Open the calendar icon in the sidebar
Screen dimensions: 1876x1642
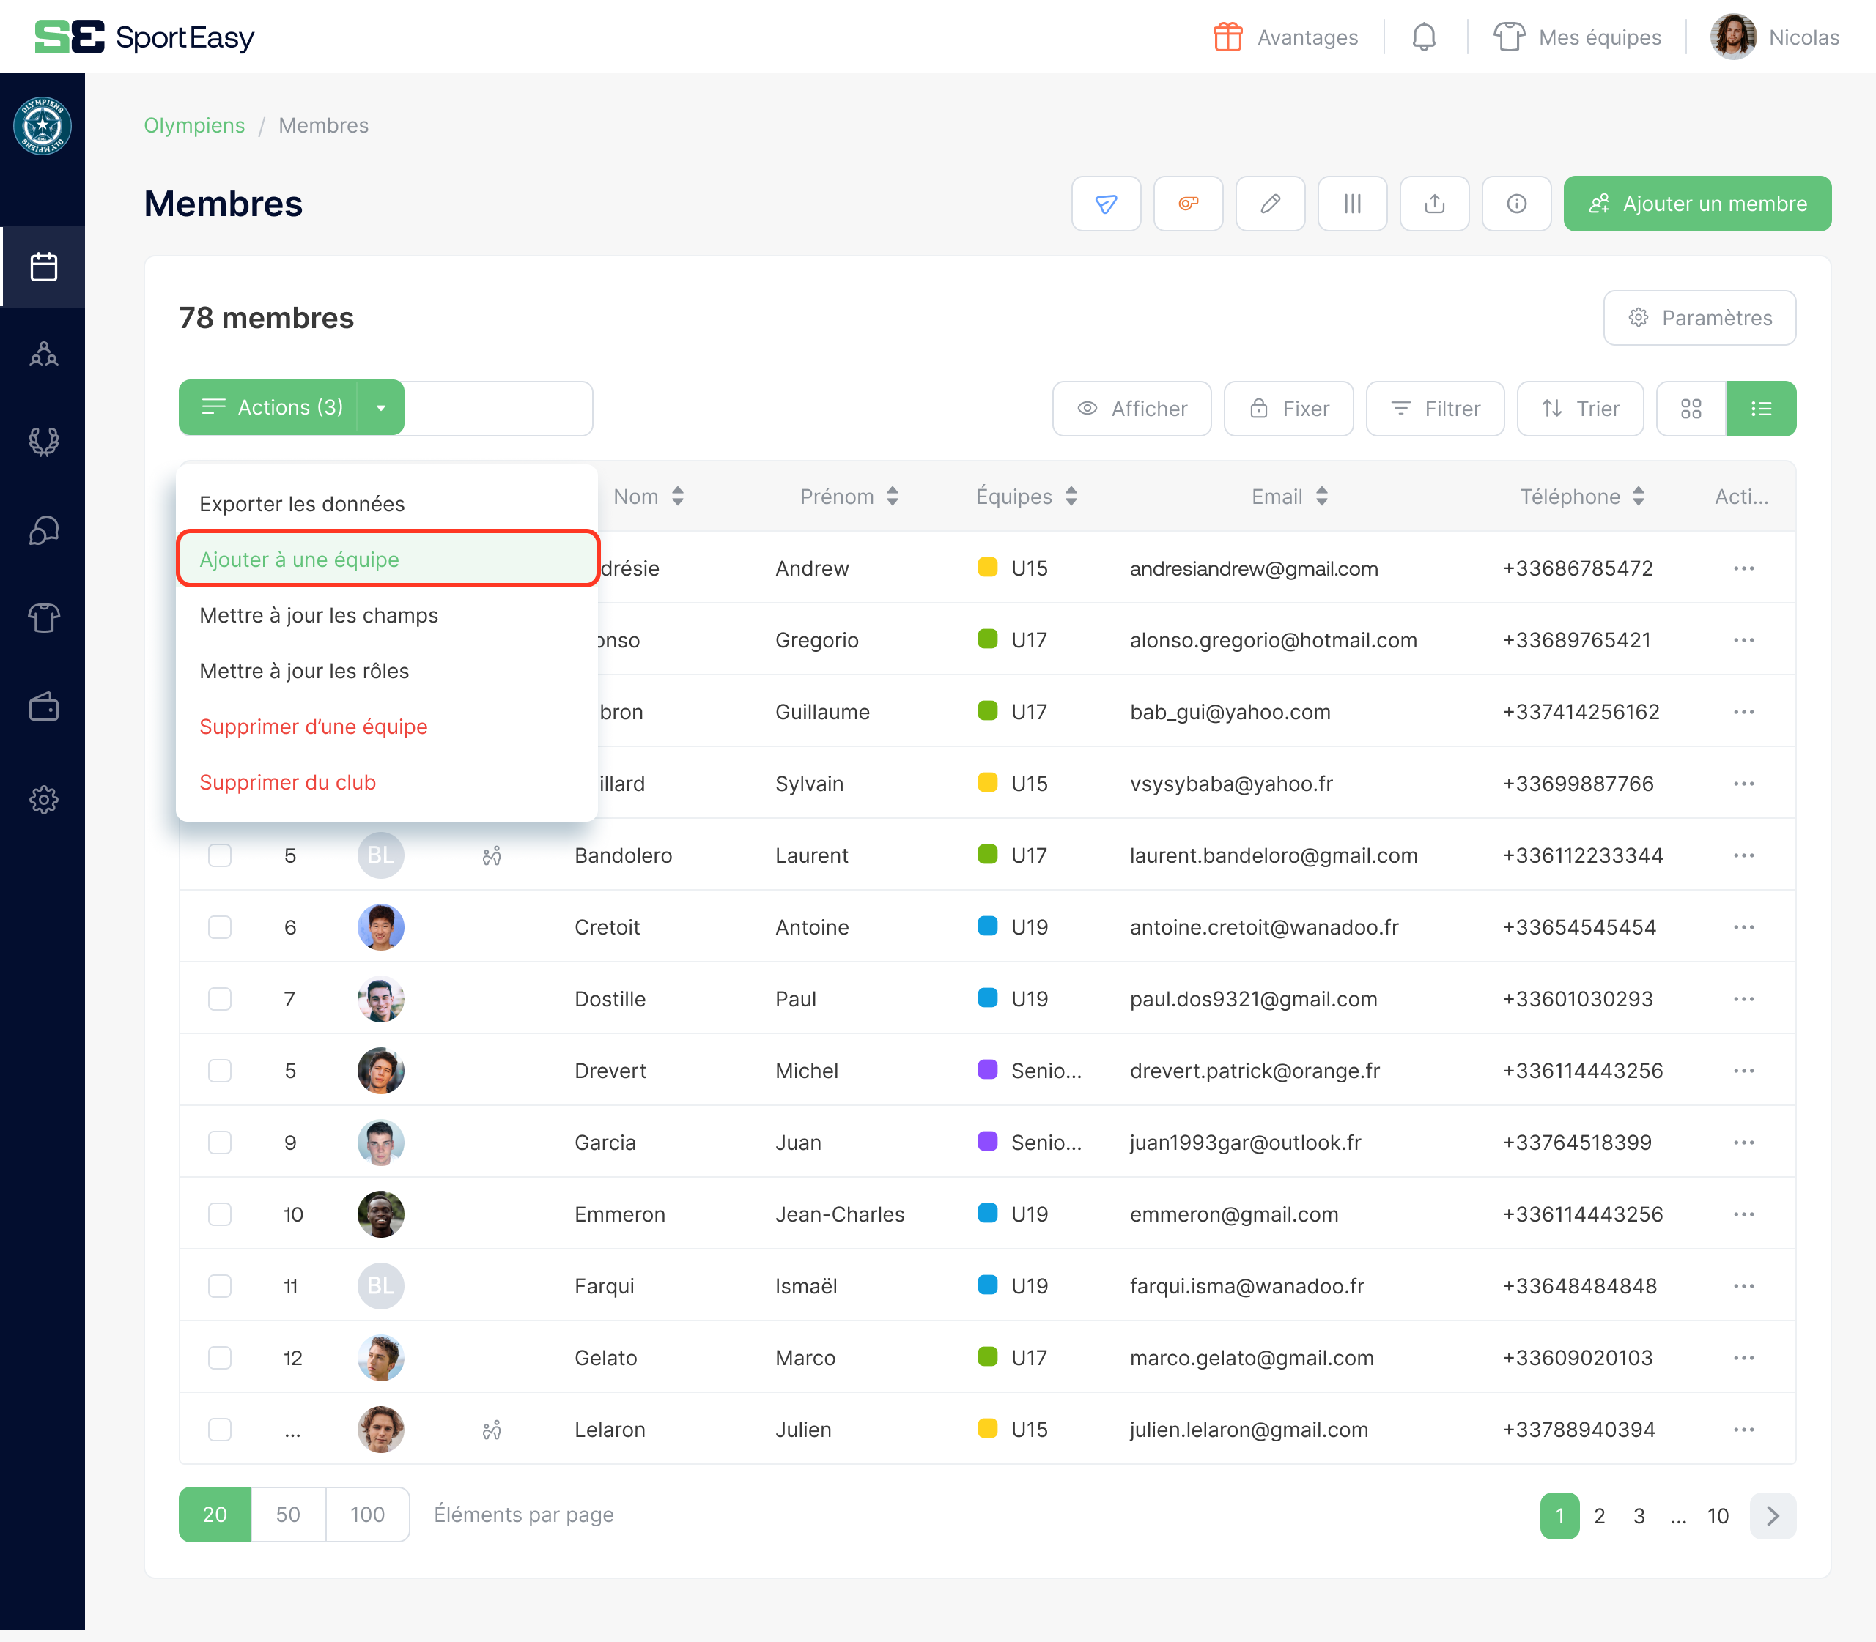[x=43, y=266]
